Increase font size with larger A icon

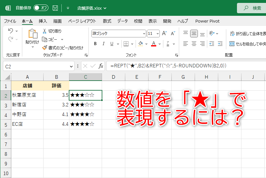164,33
